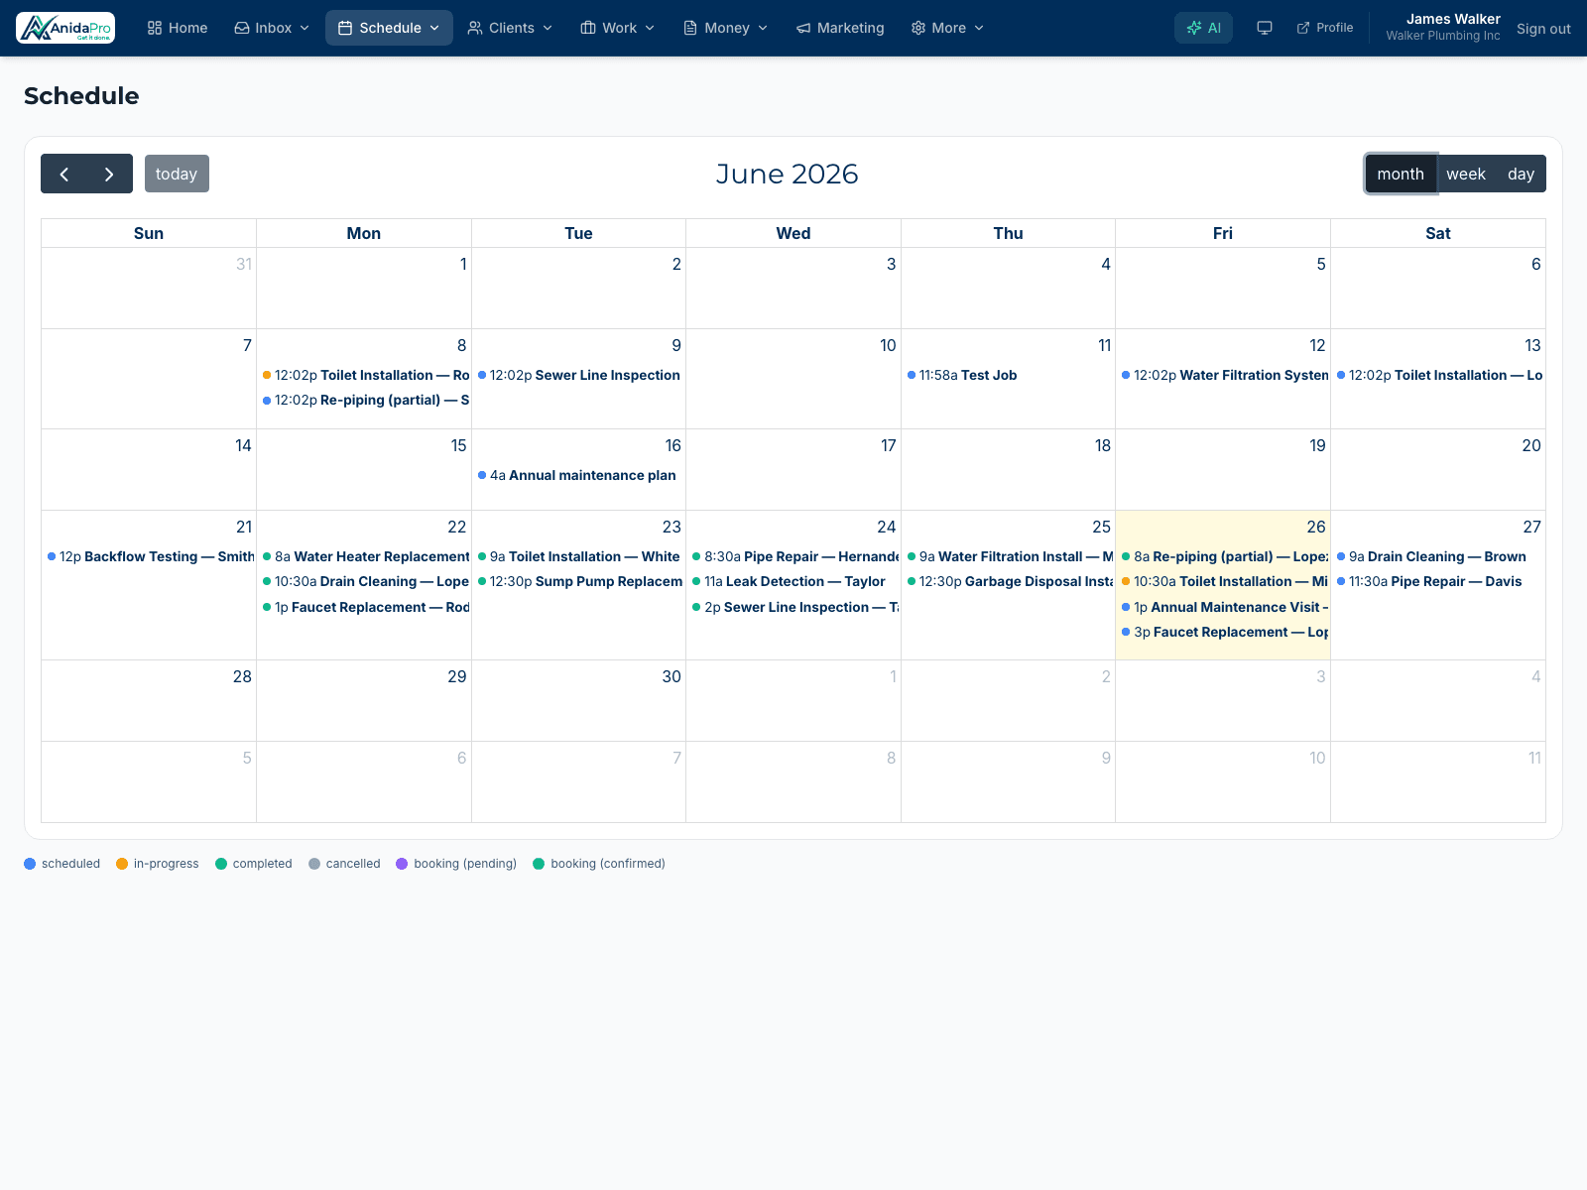
Task: Open 2p Sewer Line Inspection event
Action: tap(793, 607)
